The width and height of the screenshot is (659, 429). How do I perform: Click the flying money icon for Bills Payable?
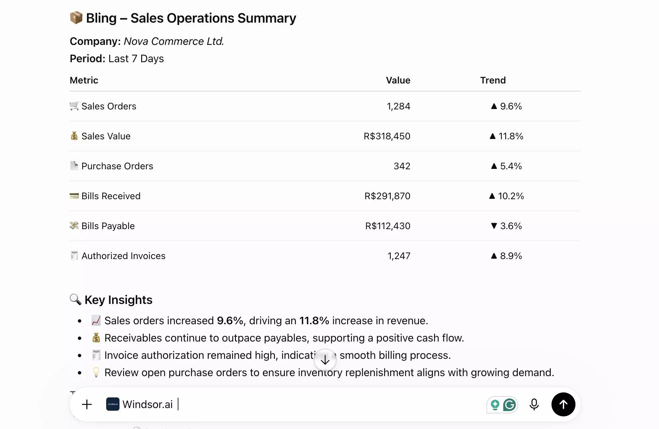(74, 225)
